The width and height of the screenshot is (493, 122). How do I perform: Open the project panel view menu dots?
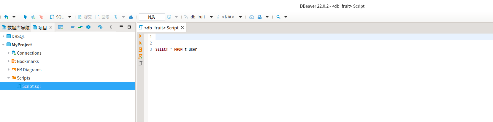(x=111, y=27)
